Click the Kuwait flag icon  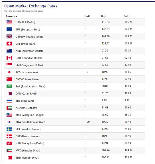pyautogui.click(x=9, y=150)
